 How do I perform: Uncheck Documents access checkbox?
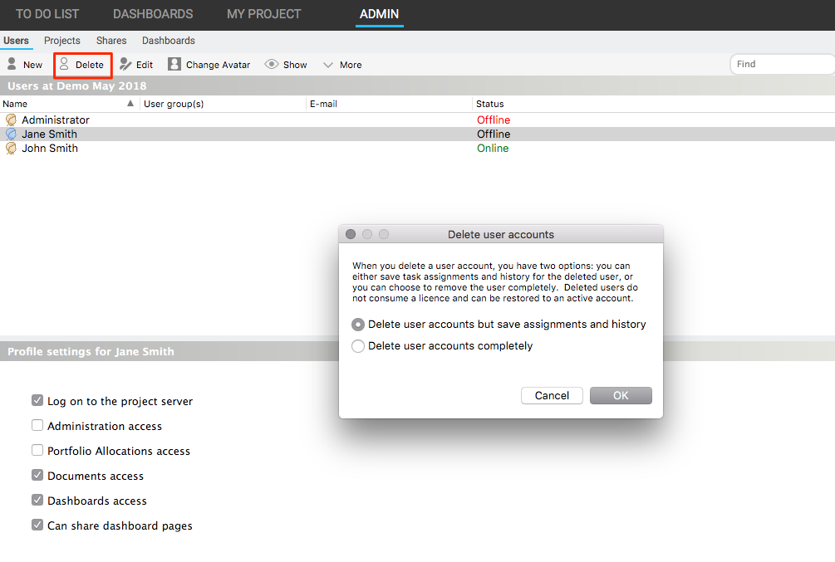pos(37,476)
